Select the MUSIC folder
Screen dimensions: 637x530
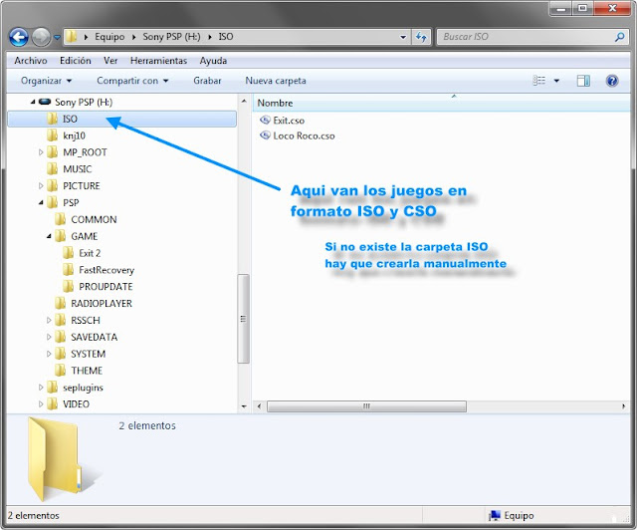pos(78,168)
